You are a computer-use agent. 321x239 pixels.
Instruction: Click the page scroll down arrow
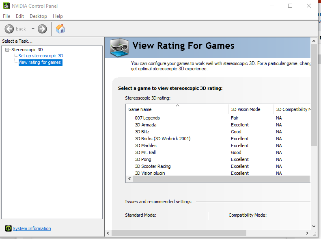[314, 226]
